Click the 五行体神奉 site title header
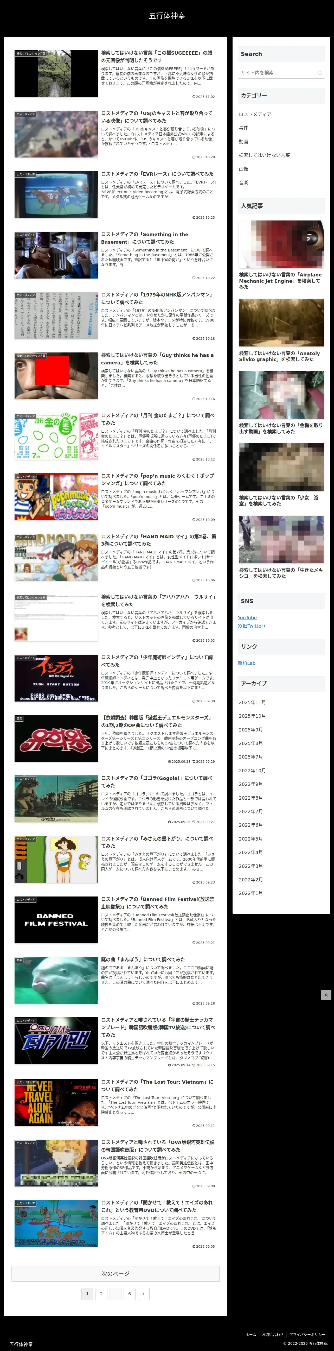 (167, 16)
